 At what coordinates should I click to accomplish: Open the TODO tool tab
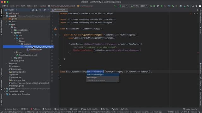[24, 109]
